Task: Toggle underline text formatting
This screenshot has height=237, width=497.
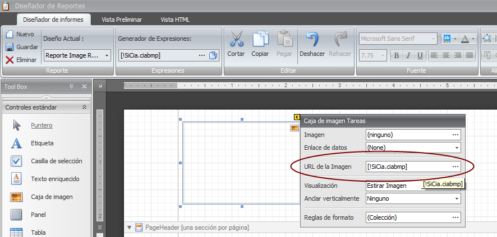Action: 419,55
